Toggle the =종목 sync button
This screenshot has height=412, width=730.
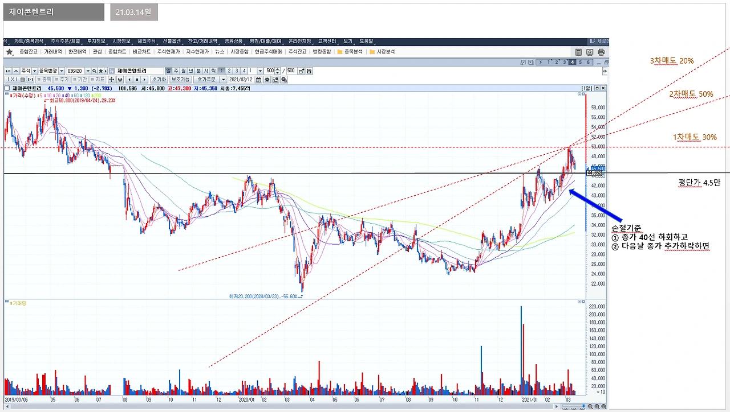(x=44, y=80)
